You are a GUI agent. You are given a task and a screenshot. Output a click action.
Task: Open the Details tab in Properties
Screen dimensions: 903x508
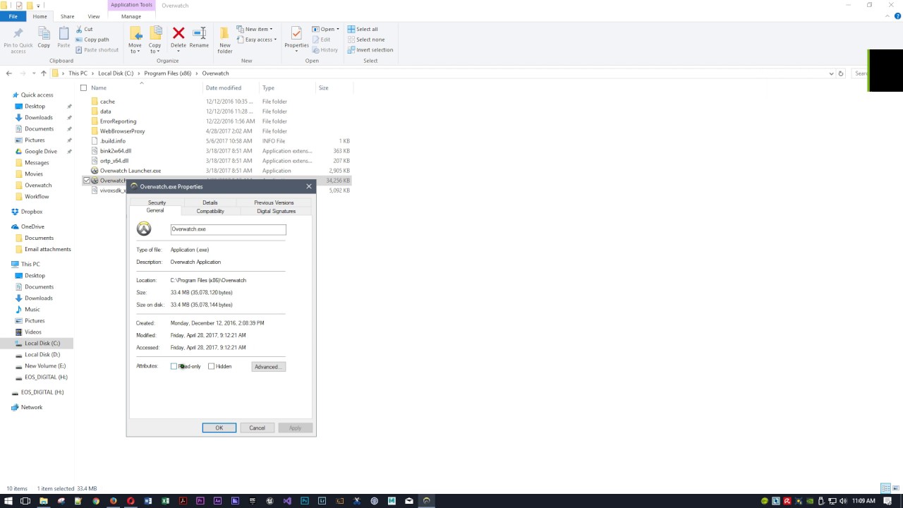pos(210,202)
